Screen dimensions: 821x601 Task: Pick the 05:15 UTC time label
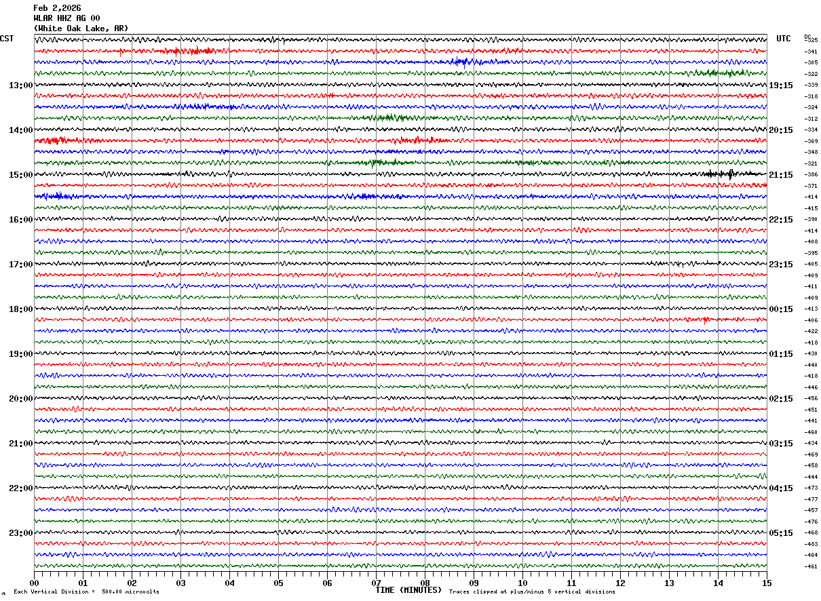(781, 533)
